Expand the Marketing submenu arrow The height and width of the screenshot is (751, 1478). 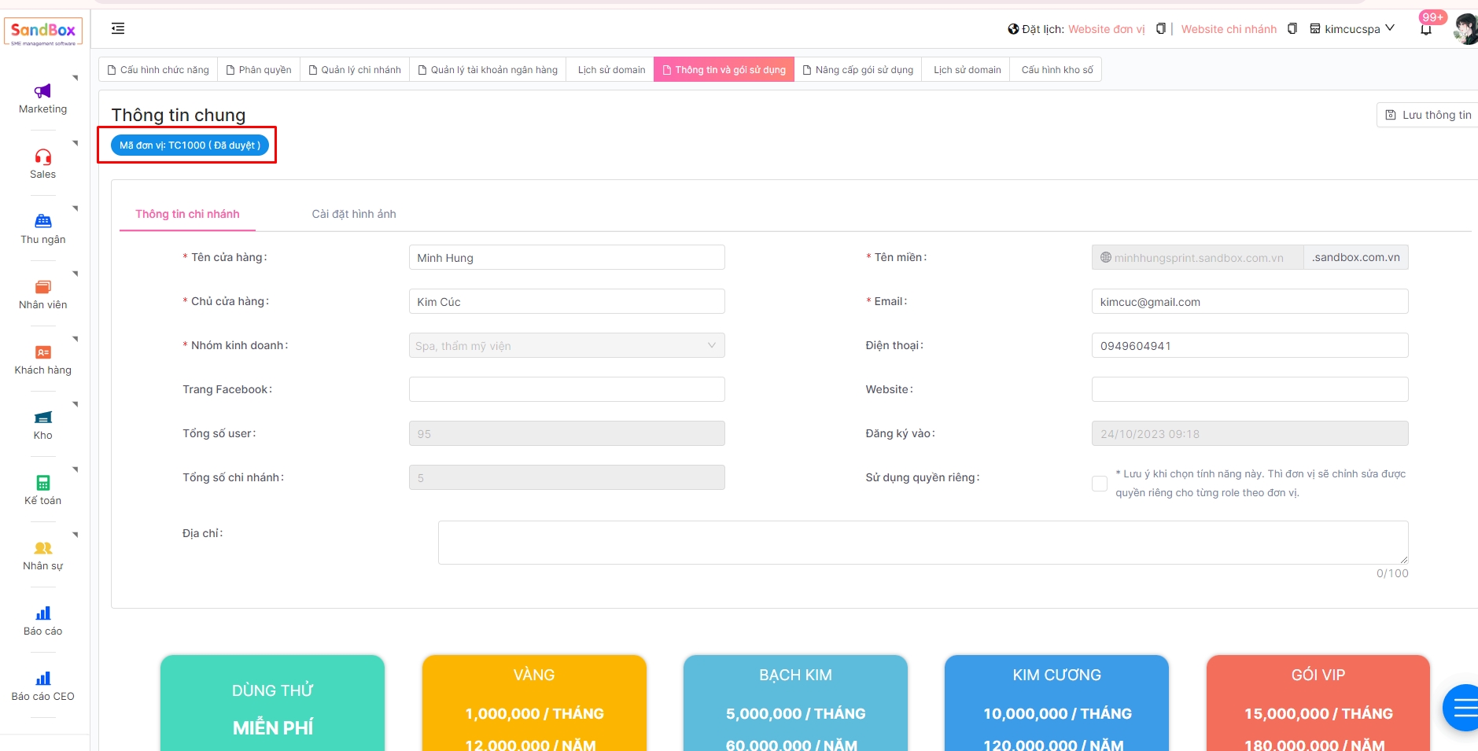pos(76,78)
